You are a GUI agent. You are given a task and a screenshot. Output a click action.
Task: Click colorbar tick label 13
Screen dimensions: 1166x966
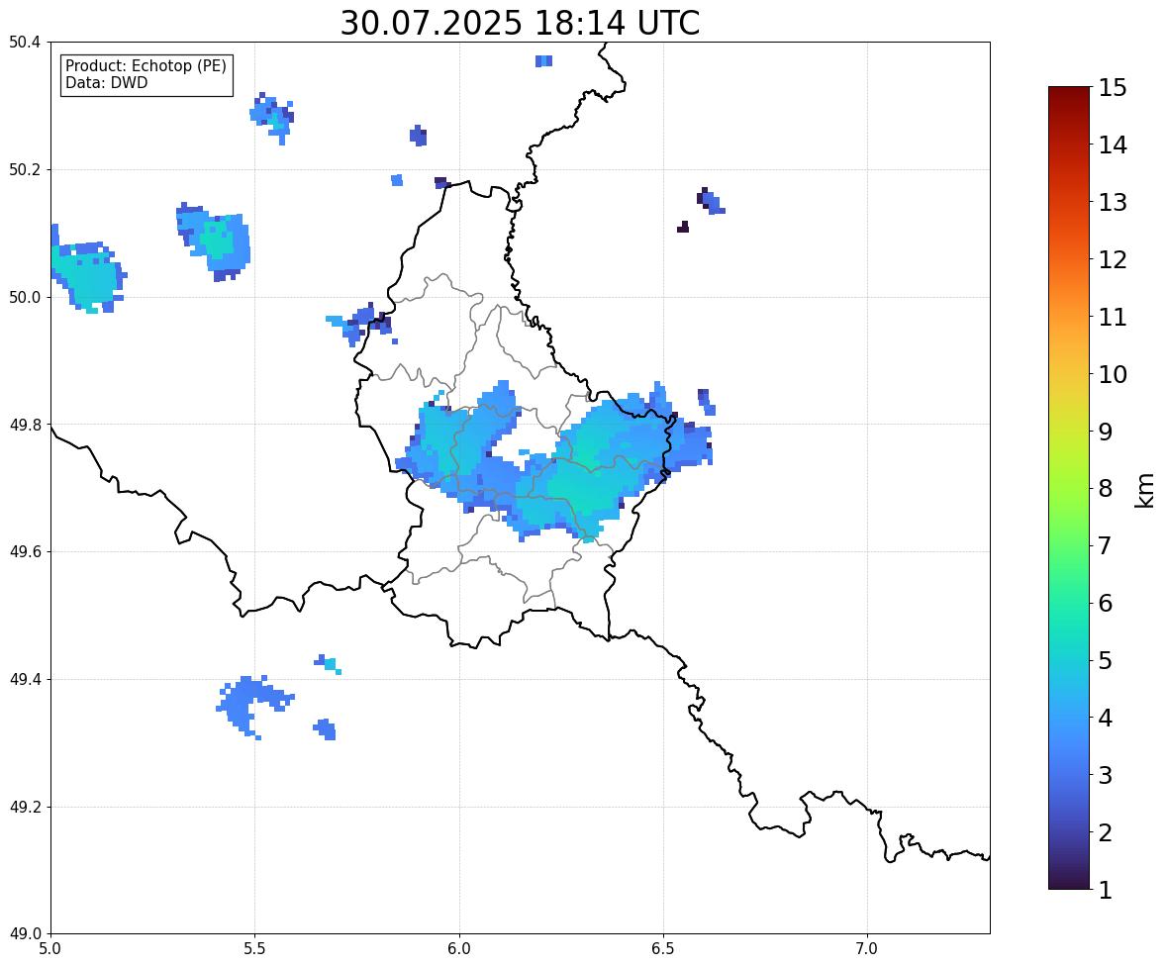pyautogui.click(x=1113, y=202)
